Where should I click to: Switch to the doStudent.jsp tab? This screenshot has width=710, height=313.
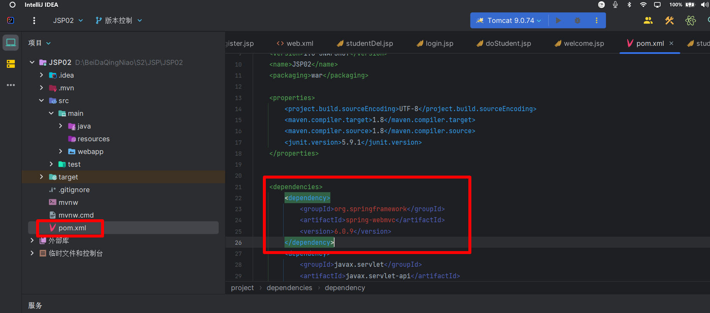click(504, 43)
